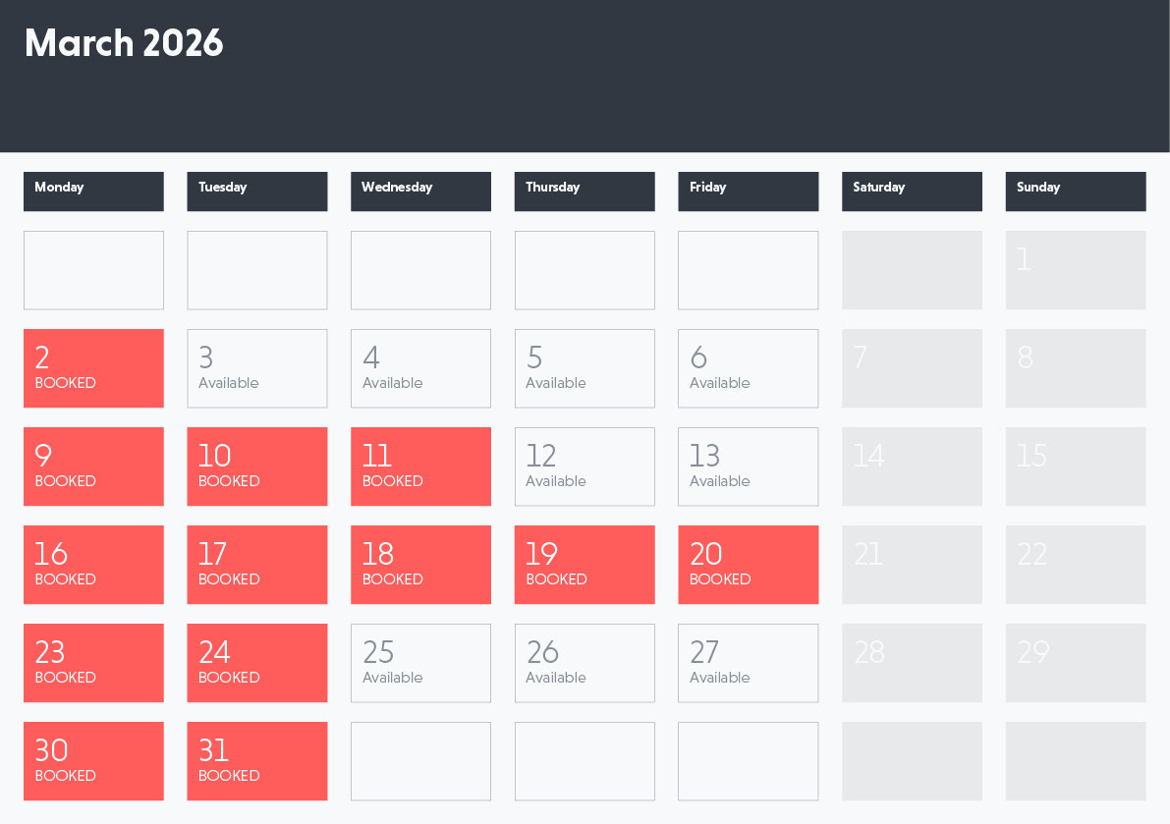Select booked Wednesday March 11
This screenshot has height=824, width=1170.
point(420,467)
